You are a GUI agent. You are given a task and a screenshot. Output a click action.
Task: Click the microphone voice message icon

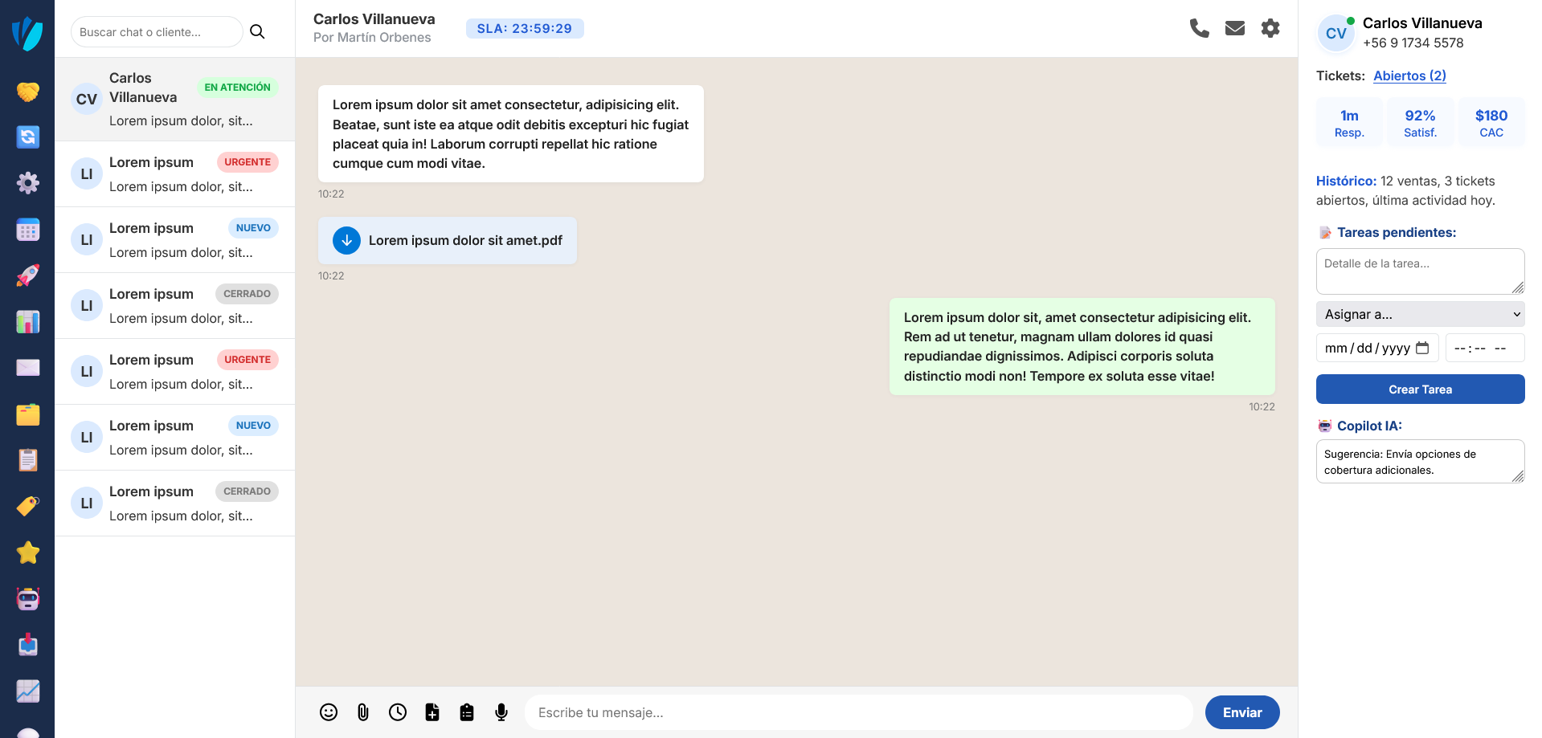click(x=501, y=712)
